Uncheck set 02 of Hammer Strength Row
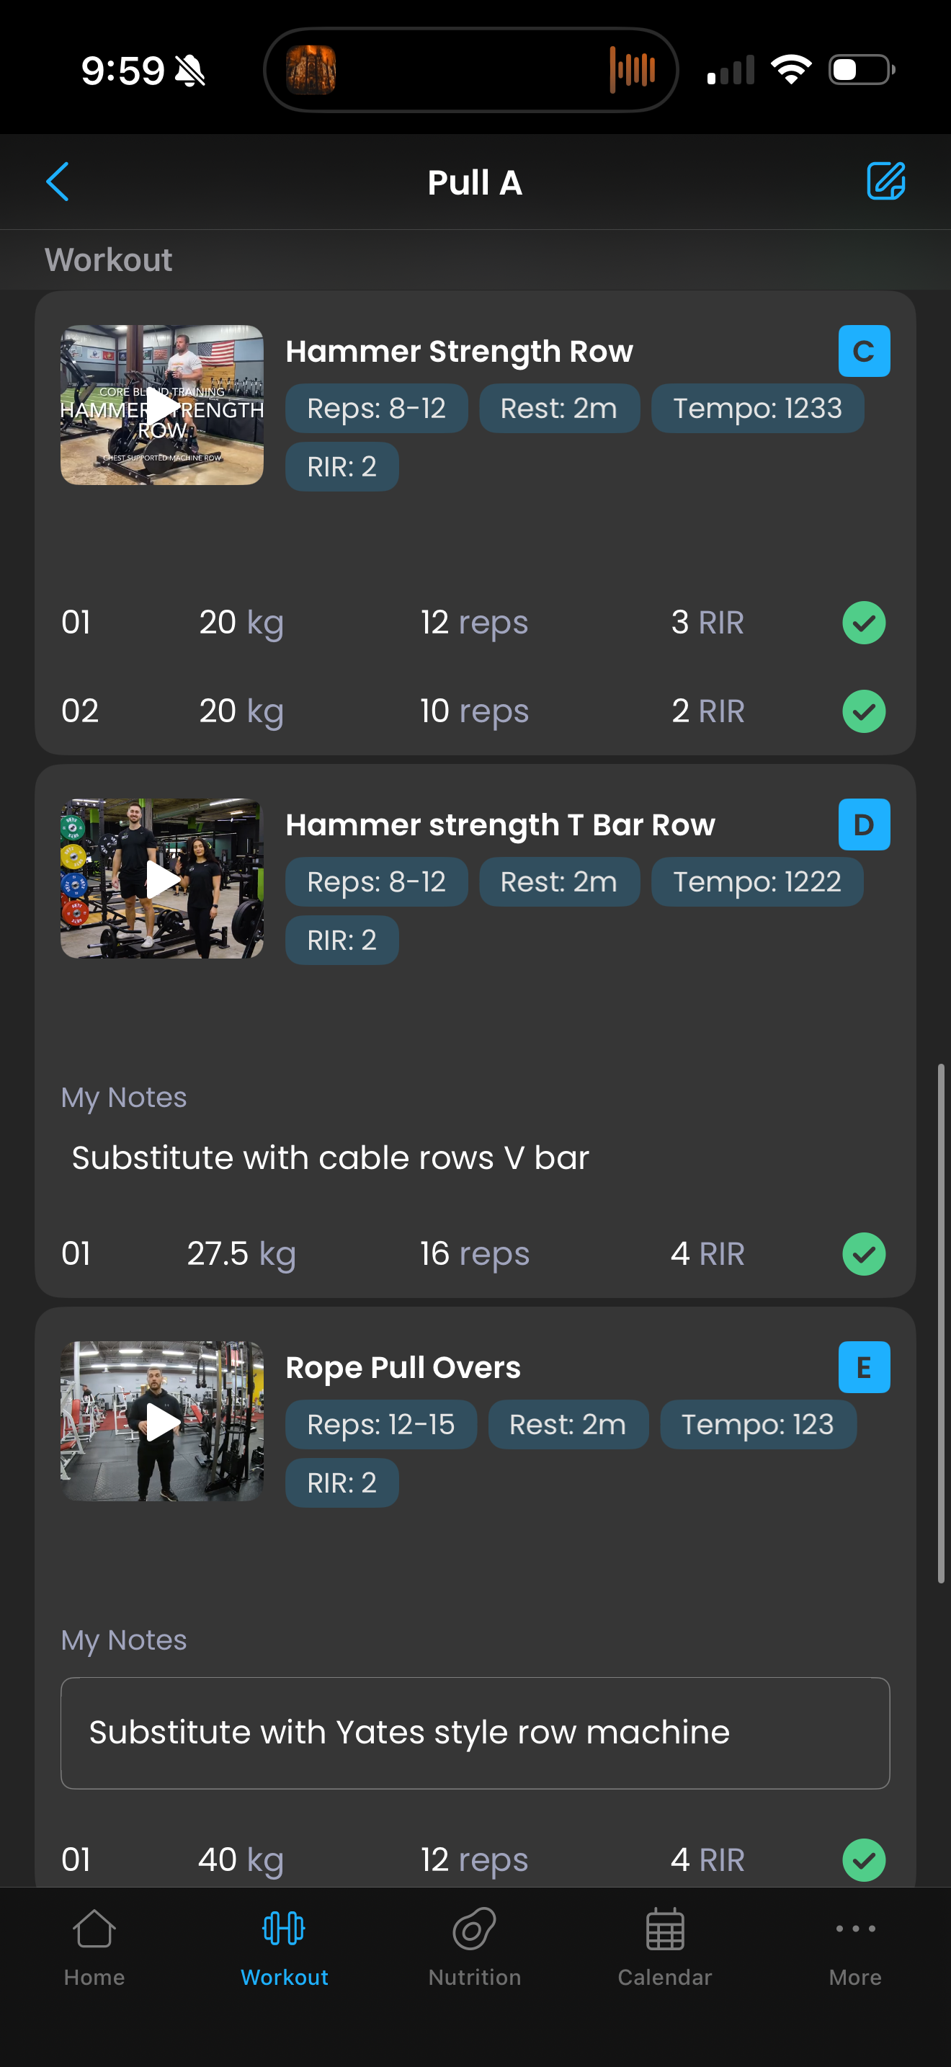The width and height of the screenshot is (951, 2067). [x=864, y=712]
